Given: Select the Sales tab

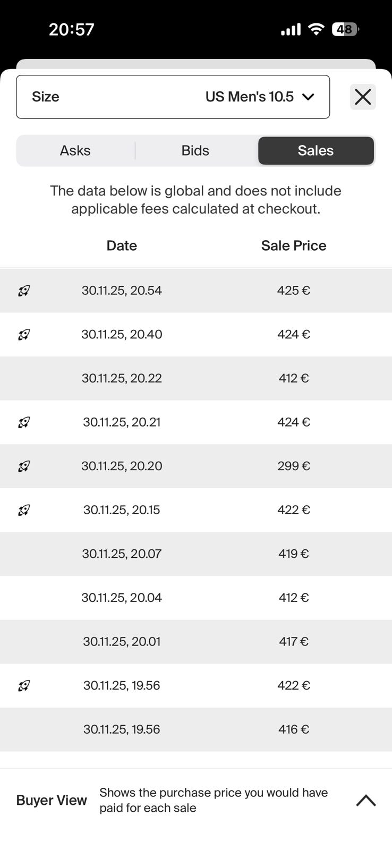Looking at the screenshot, I should pos(316,151).
